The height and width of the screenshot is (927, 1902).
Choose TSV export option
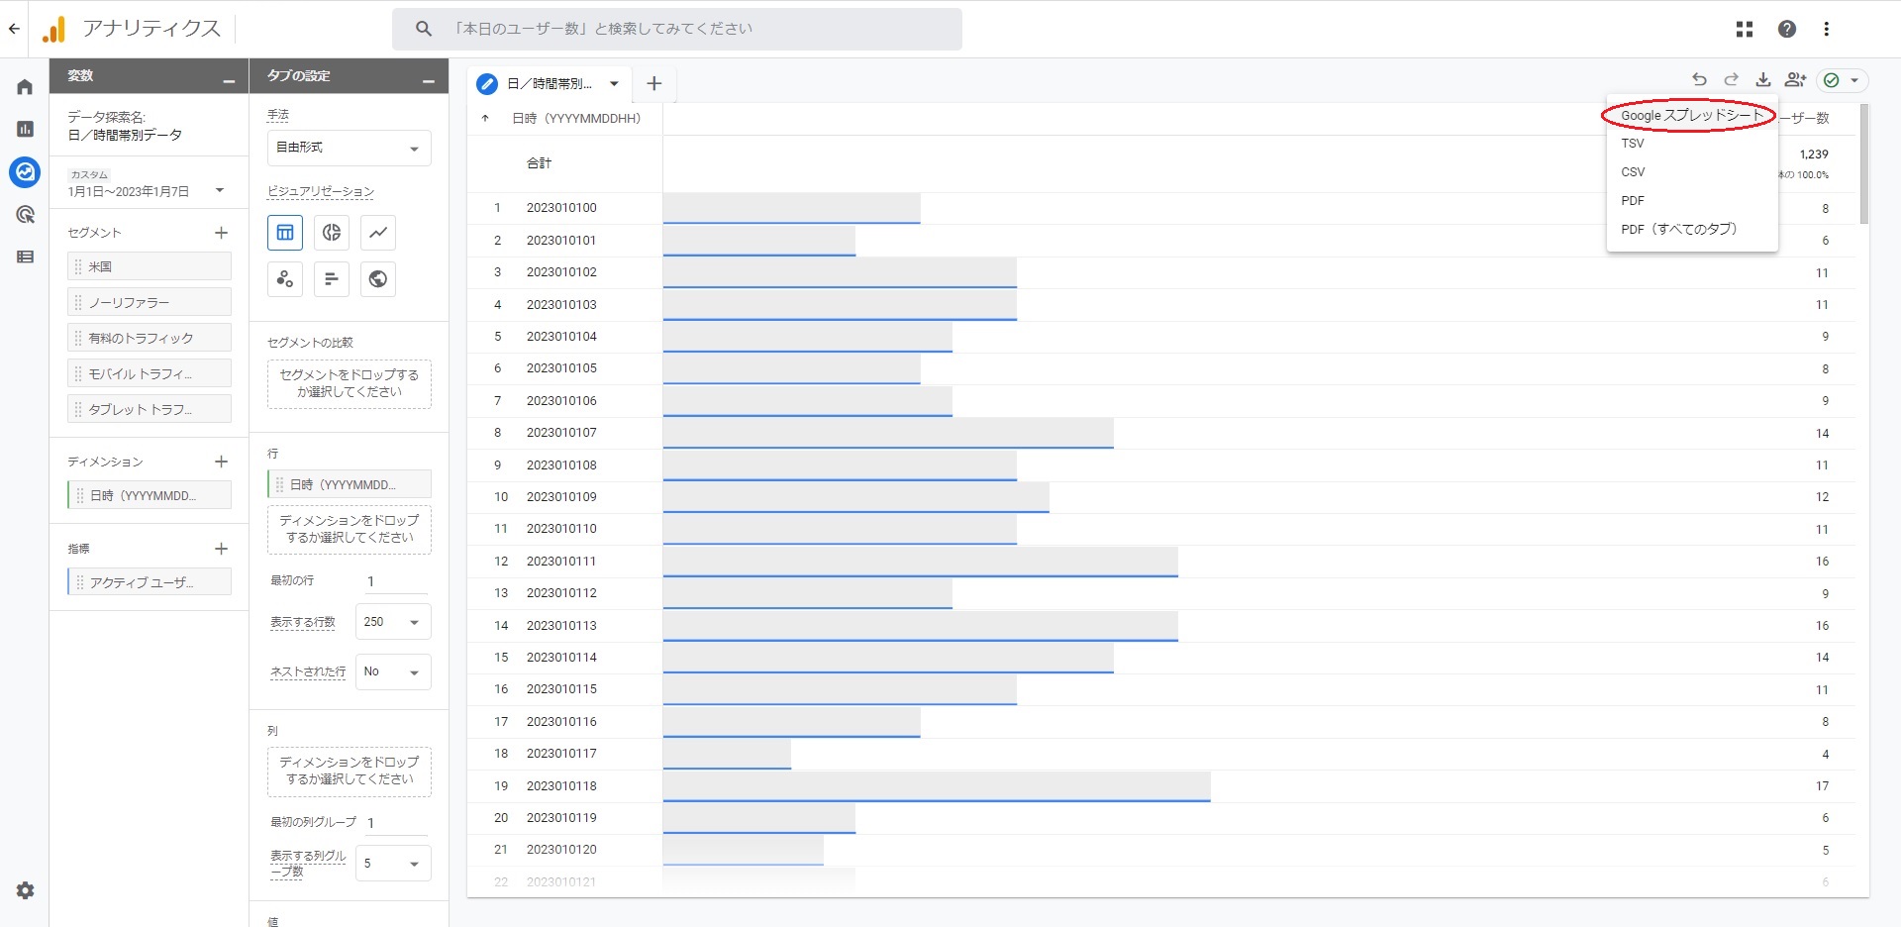click(x=1691, y=144)
